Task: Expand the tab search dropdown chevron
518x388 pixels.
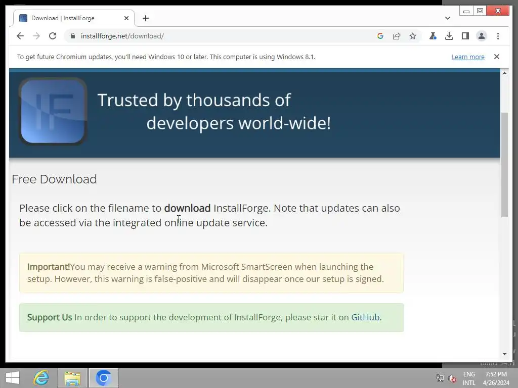Action: (448, 18)
